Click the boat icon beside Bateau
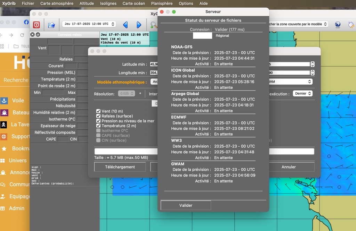The height and width of the screenshot is (231, 356). point(4,113)
